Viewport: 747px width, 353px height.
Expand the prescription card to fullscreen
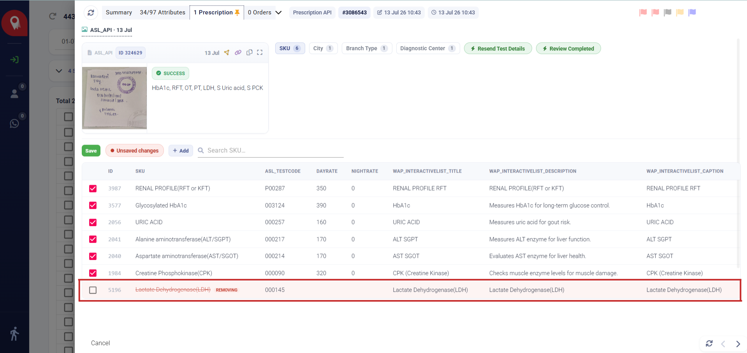[260, 52]
